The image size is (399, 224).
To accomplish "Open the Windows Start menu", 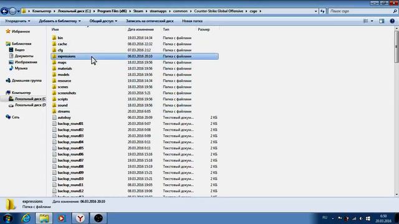I will [7, 218].
